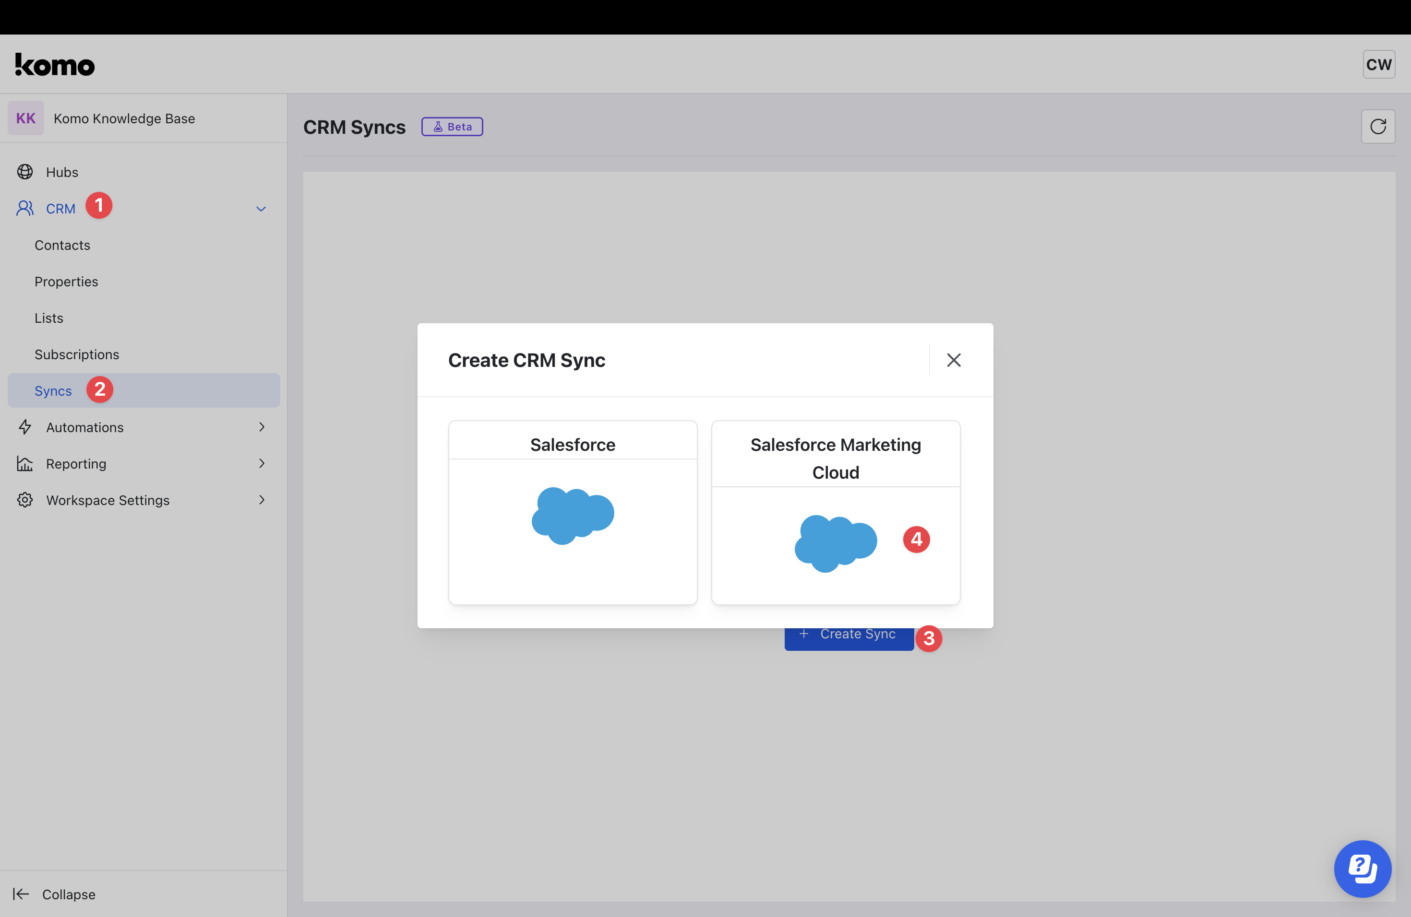Click the Komo logo
The height and width of the screenshot is (917, 1411).
click(55, 65)
